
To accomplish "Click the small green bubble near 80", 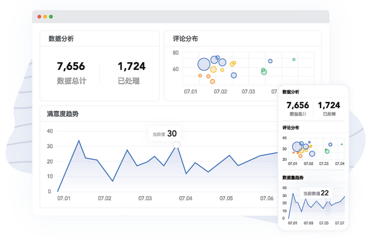I will coord(294,60).
